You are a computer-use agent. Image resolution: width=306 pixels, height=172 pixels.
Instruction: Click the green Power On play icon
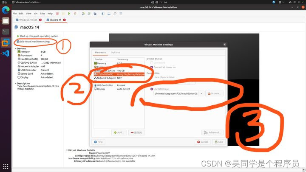pos(69,14)
